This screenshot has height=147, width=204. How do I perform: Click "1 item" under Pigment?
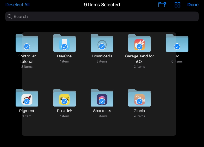27,116
